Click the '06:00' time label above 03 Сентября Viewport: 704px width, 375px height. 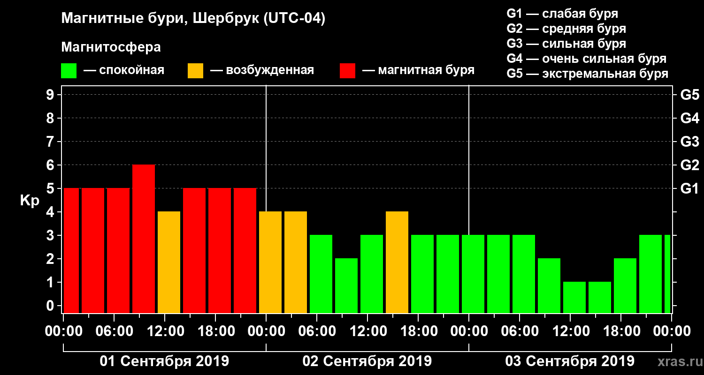pos(520,331)
